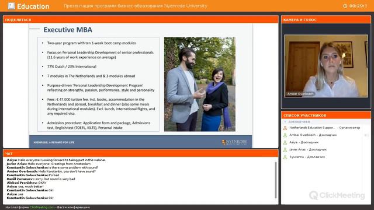Click the Education logo icon in header

(x=11, y=6)
